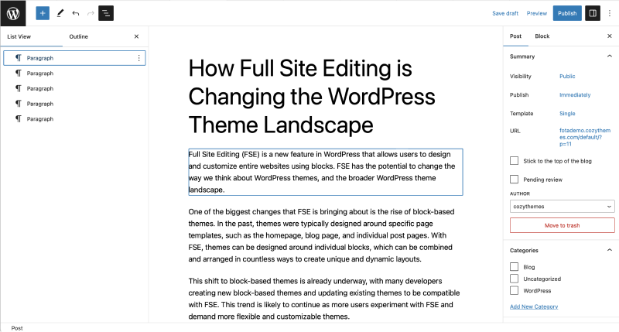Click the Undo arrow icon
This screenshot has height=332, width=619.
point(75,13)
